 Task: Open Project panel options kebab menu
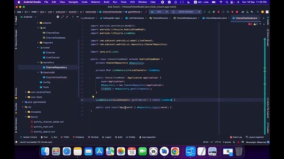pyautogui.click(x=73, y=17)
